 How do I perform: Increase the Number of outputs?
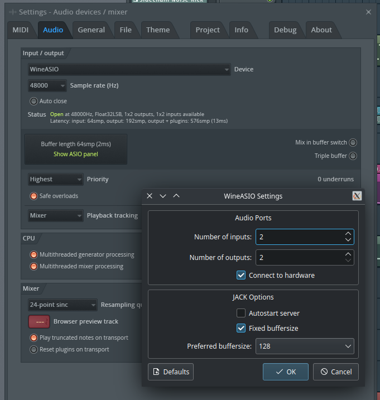coord(348,254)
